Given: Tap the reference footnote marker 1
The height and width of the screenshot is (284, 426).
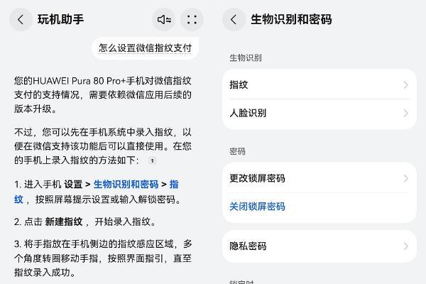Looking at the screenshot, I should [153, 160].
